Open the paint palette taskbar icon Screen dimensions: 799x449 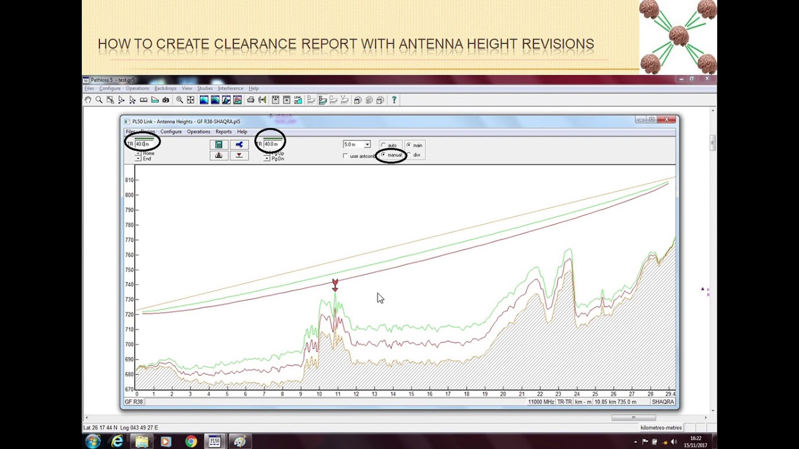239,442
